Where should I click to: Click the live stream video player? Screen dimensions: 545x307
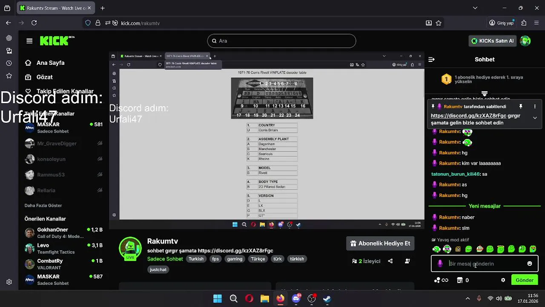tap(267, 140)
